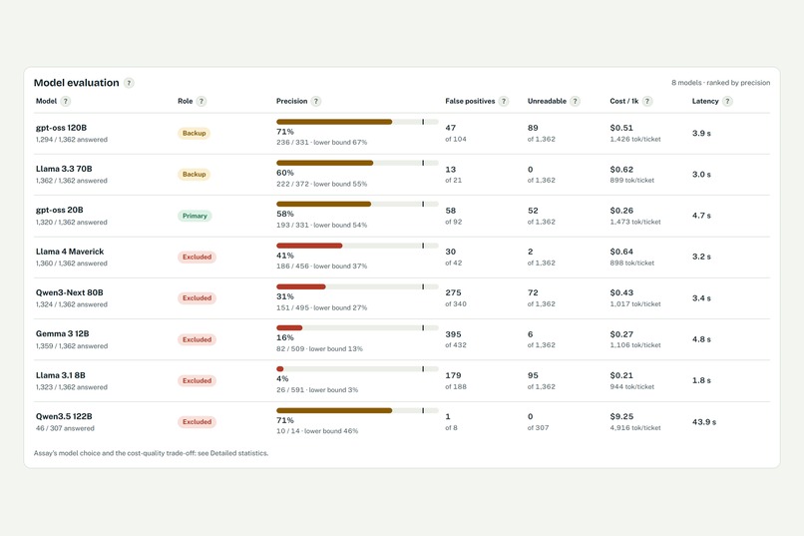
Task: Click precision bar for Gemma 3 12B
Action: pyautogui.click(x=357, y=327)
